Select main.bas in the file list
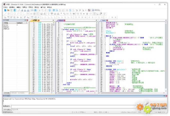Screen dimensions: 170x116 [6, 25]
